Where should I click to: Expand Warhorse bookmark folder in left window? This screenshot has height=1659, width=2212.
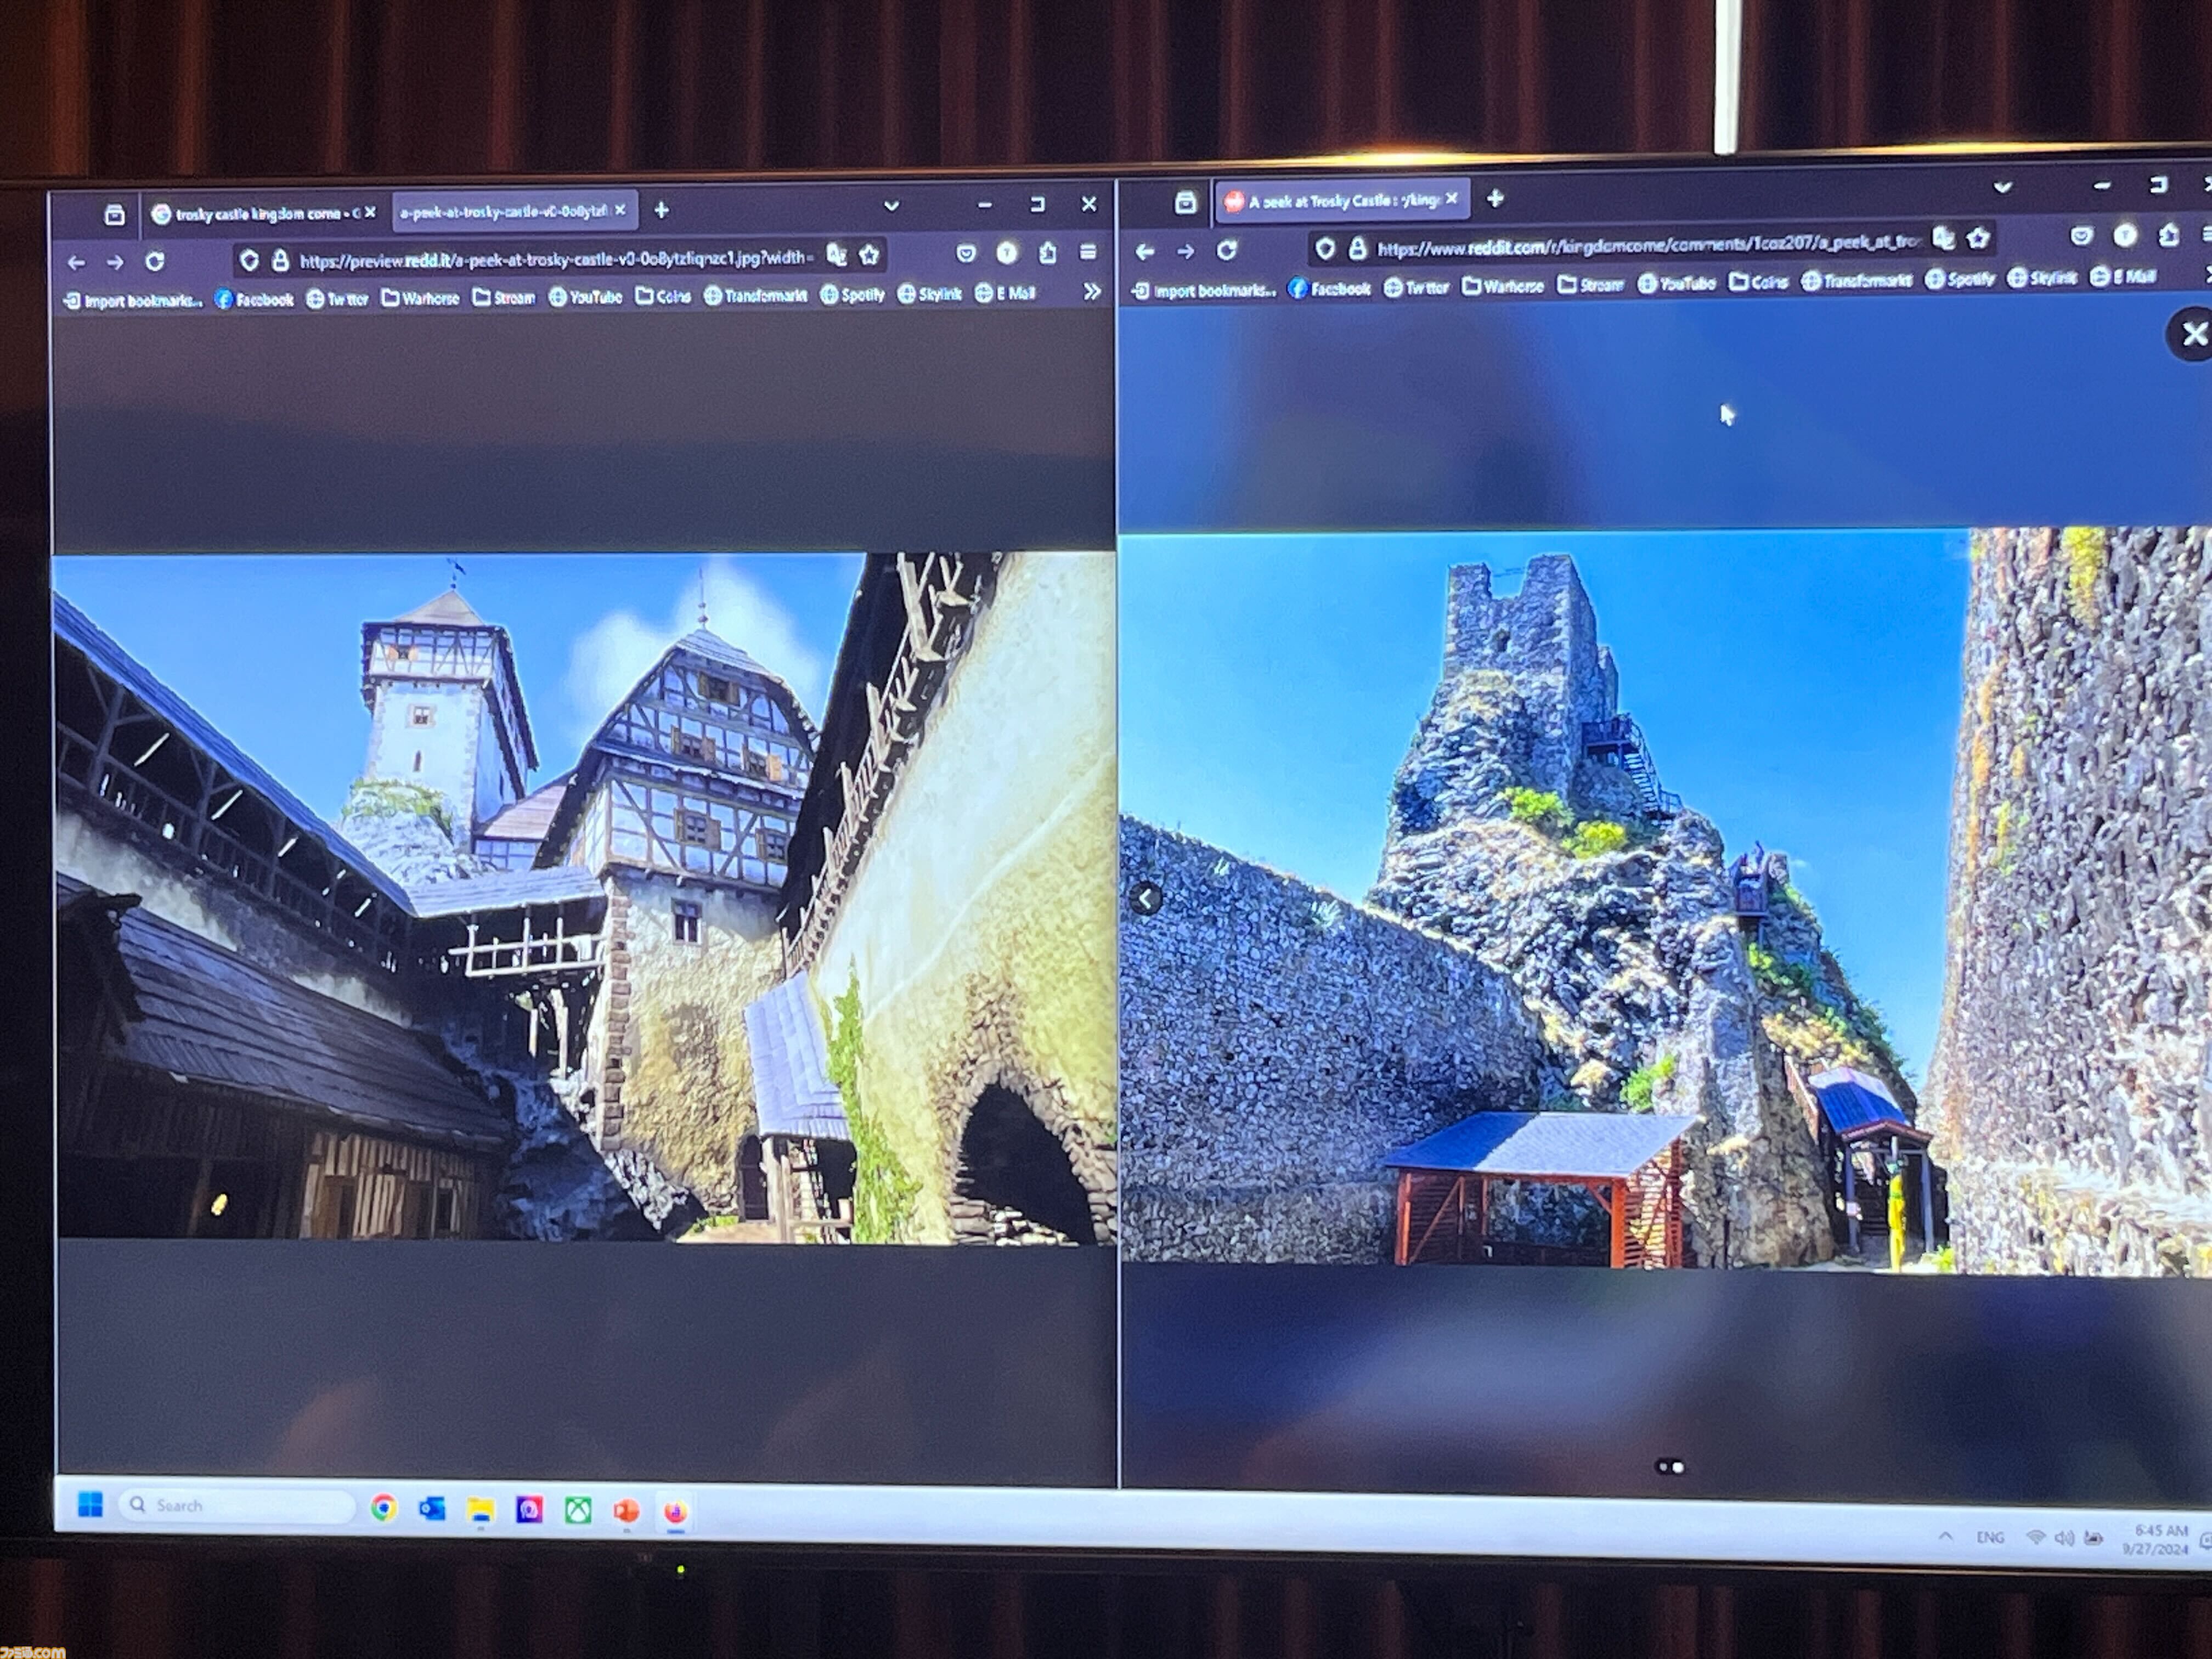[420, 298]
